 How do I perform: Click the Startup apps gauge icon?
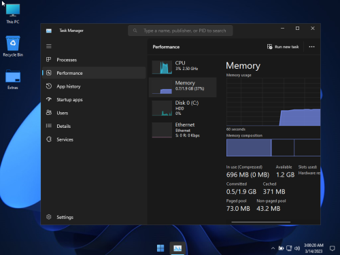pos(49,99)
